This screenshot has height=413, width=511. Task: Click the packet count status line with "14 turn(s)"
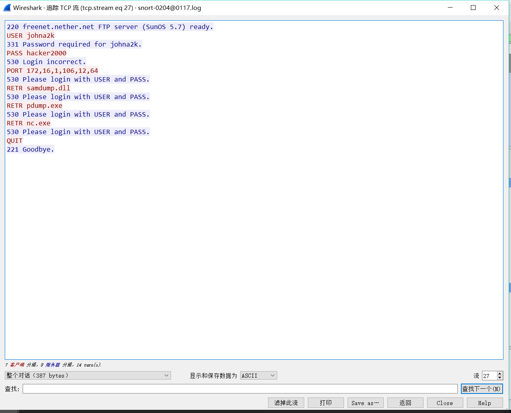coord(53,365)
